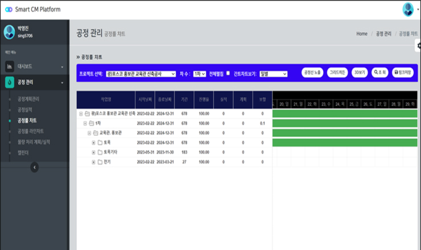Image resolution: width=421 pixels, height=250 pixels.
Task: Click the green Gantt bar for 토목
Action: point(345,143)
